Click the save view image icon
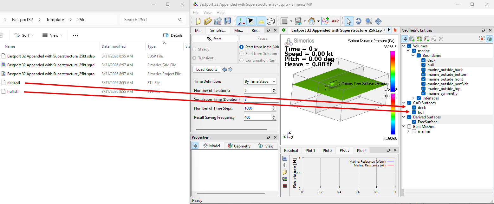This screenshot has height=204, width=494. click(x=298, y=21)
